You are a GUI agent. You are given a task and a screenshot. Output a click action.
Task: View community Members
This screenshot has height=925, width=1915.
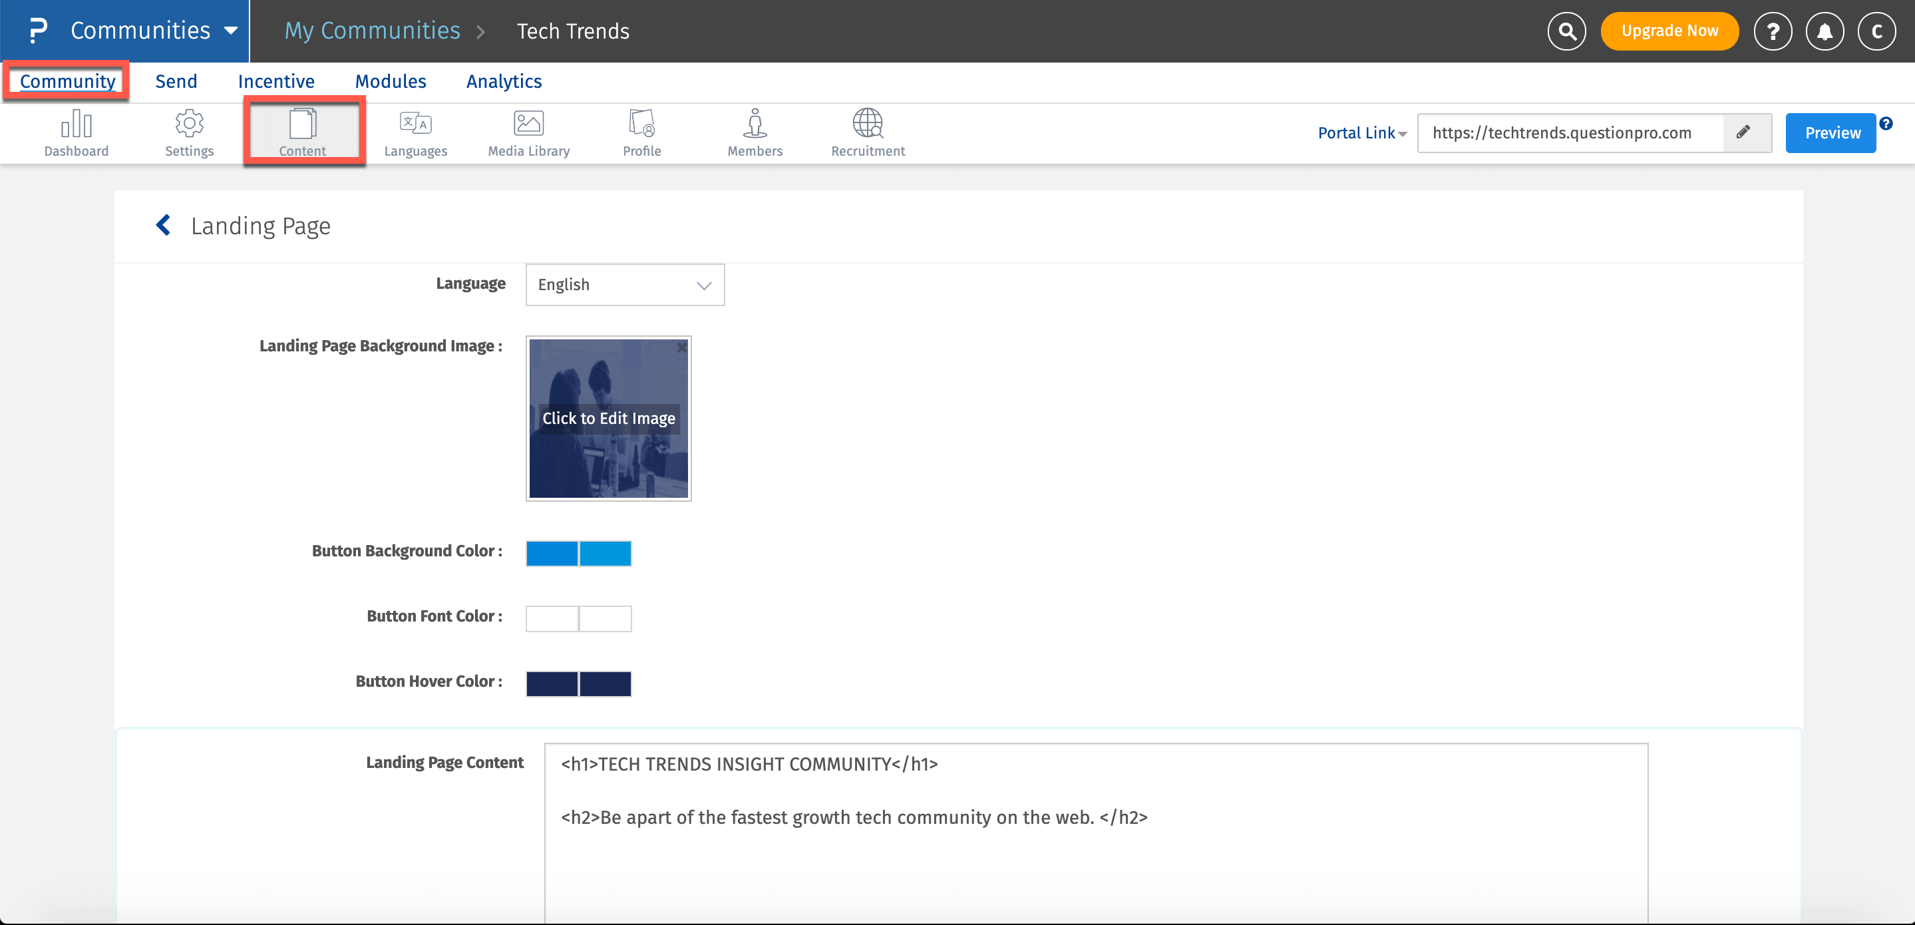click(x=755, y=132)
